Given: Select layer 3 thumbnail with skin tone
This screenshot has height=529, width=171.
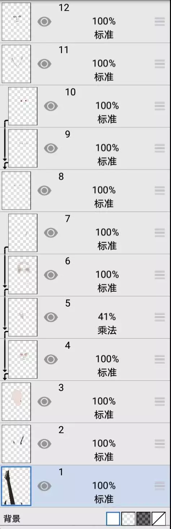Looking at the screenshot, I should pyautogui.click(x=16, y=401).
